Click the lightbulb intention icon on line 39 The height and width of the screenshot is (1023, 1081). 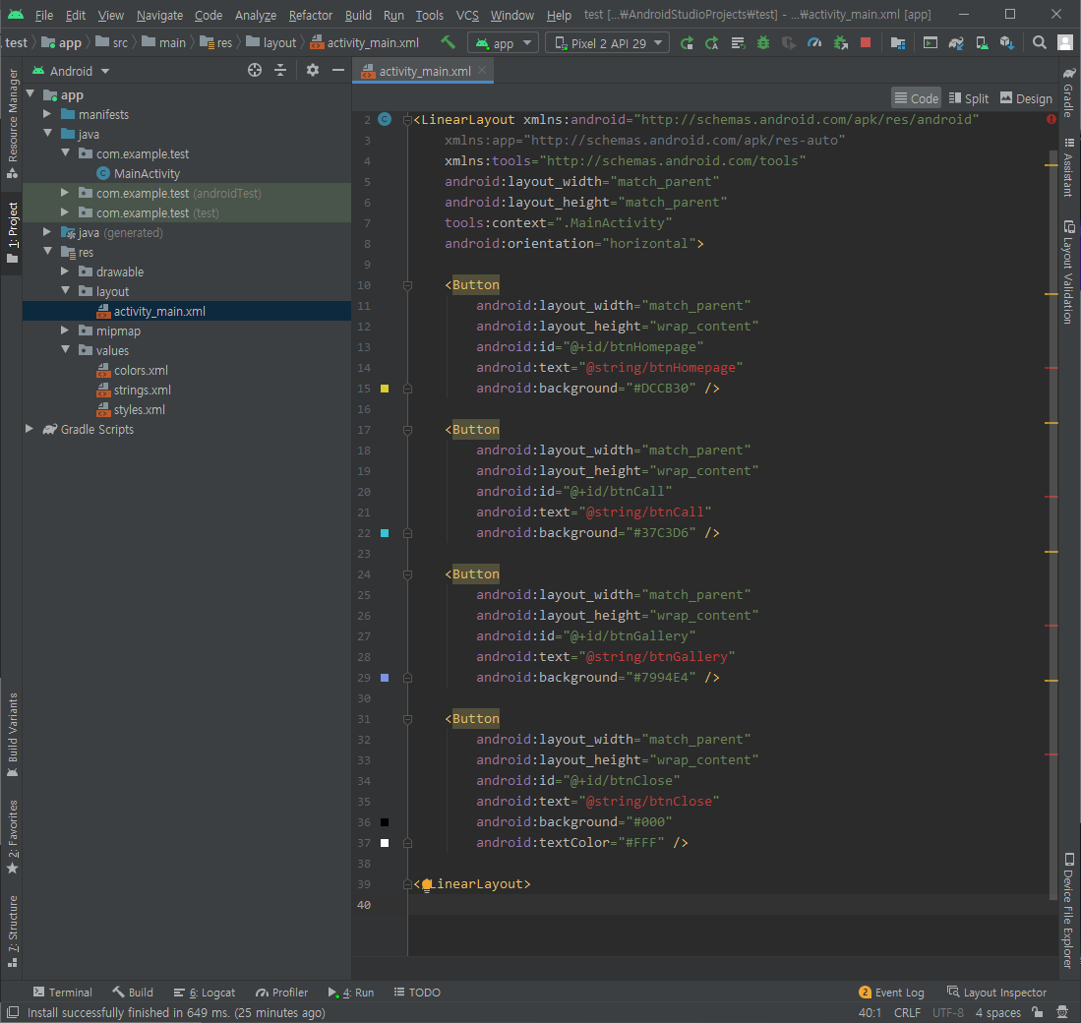click(426, 885)
